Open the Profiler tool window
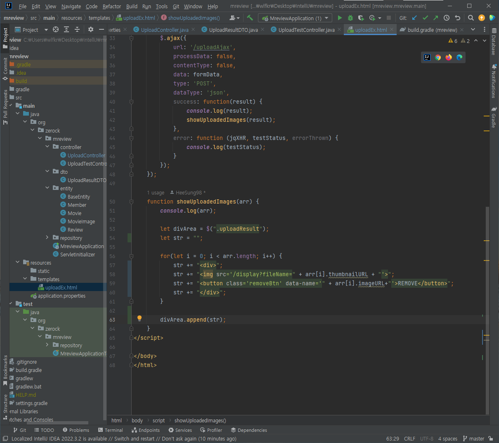This screenshot has height=443, width=499. [211, 430]
